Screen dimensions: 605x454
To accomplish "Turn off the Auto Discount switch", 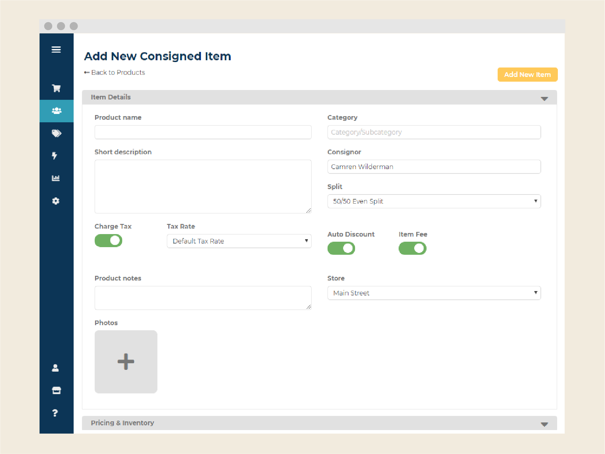I will (x=341, y=249).
